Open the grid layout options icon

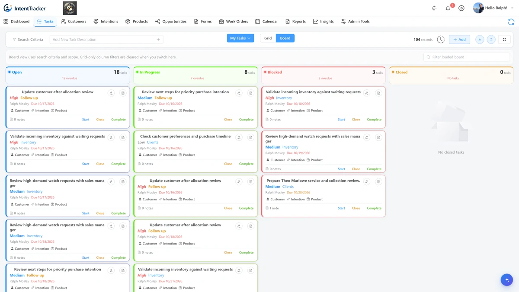[x=504, y=39]
